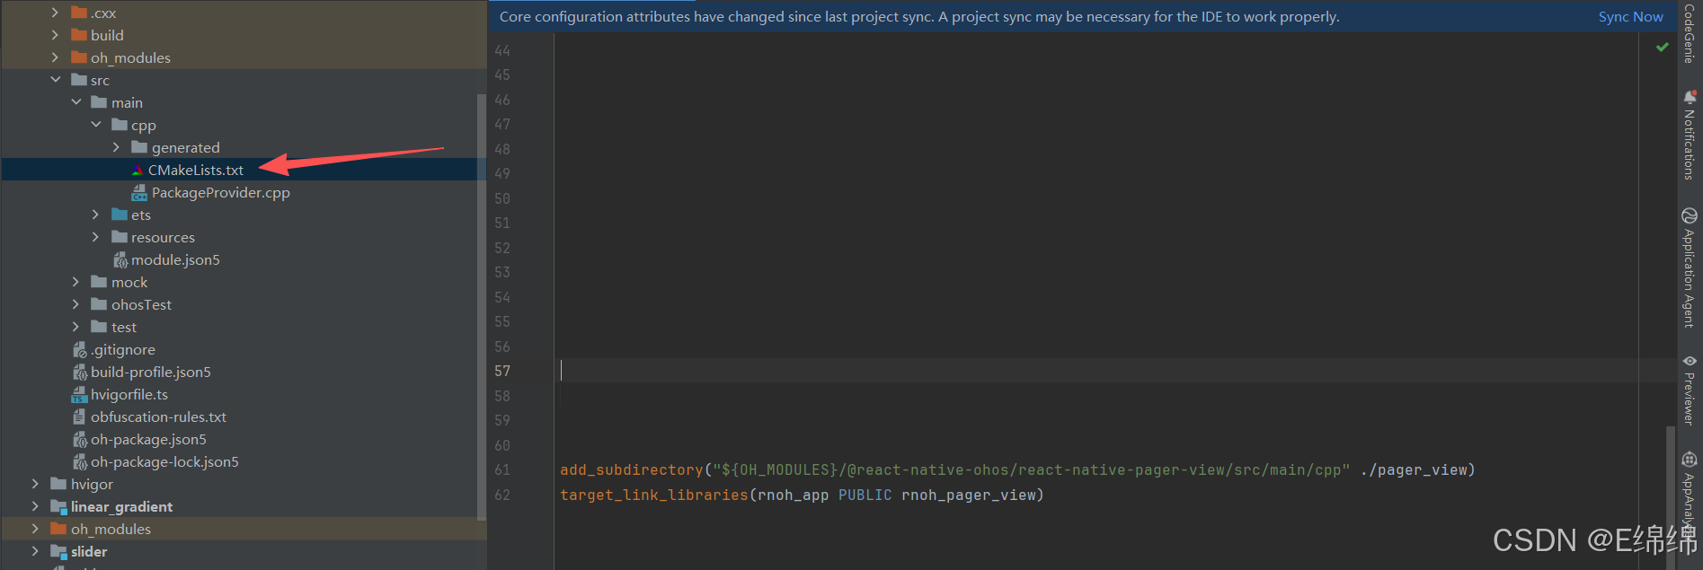Click the .gitignore file icon
1703x570 pixels.
click(79, 349)
